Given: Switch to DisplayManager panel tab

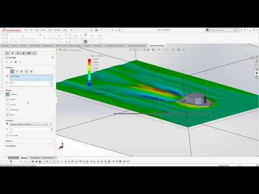Looking at the screenshot, I should pyautogui.click(x=29, y=53).
